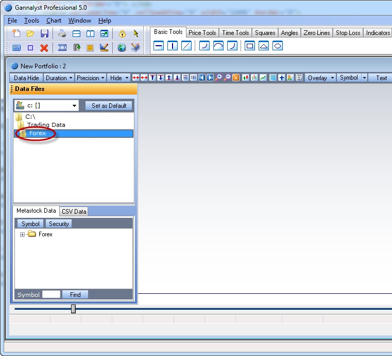The image size is (392, 356).
Task: Click the ruler and pencil icon
Action: pyautogui.click(x=104, y=47)
